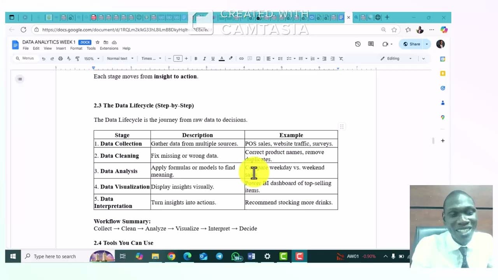
Task: Open line and paragraph spacing
Action: pos(281,59)
